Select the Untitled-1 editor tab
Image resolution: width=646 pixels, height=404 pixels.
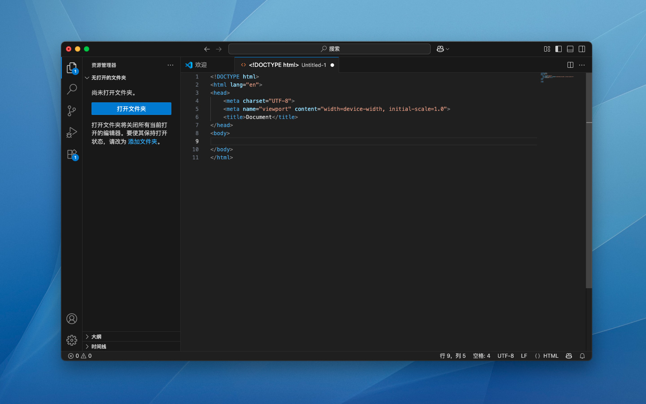coord(287,65)
